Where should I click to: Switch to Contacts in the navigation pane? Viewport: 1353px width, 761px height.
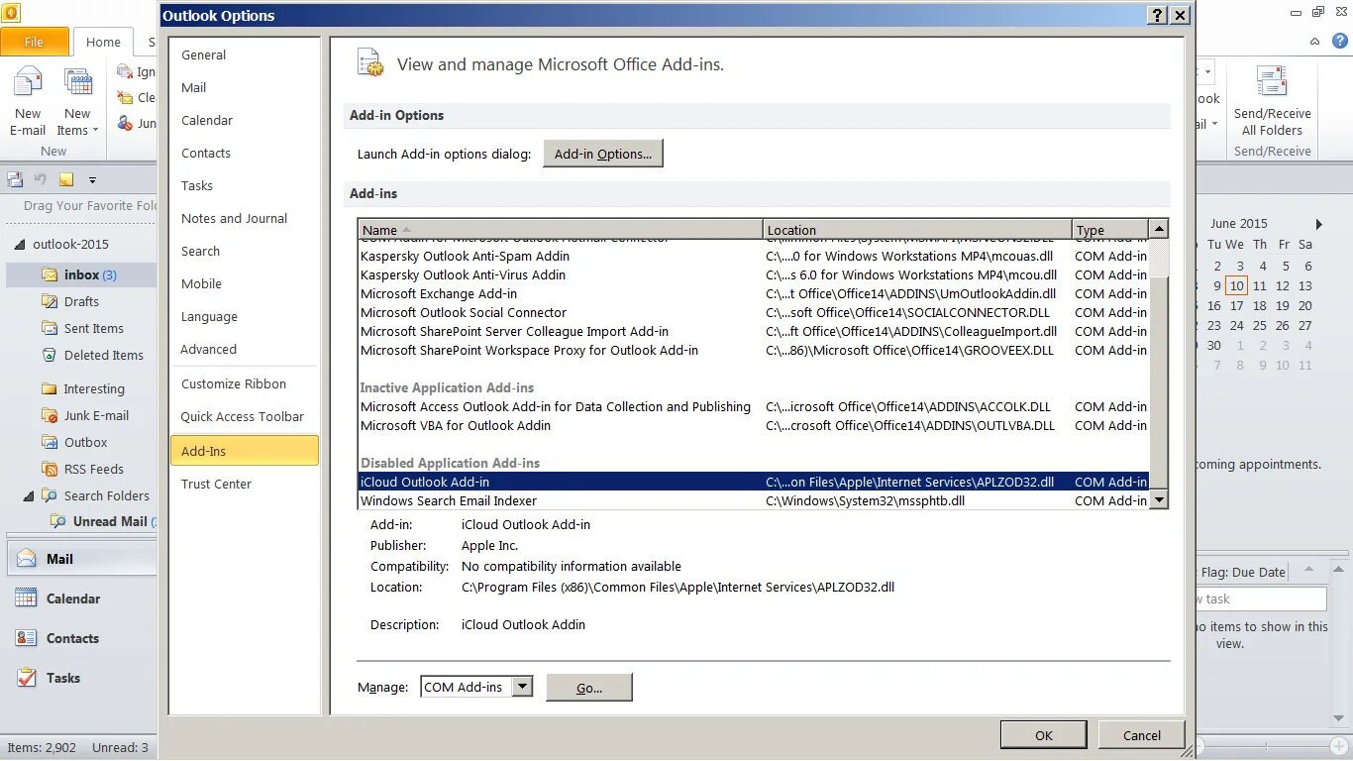(x=81, y=638)
